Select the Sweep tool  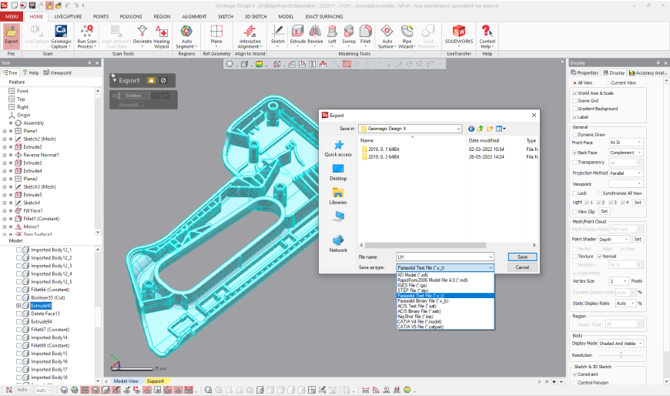coord(349,35)
